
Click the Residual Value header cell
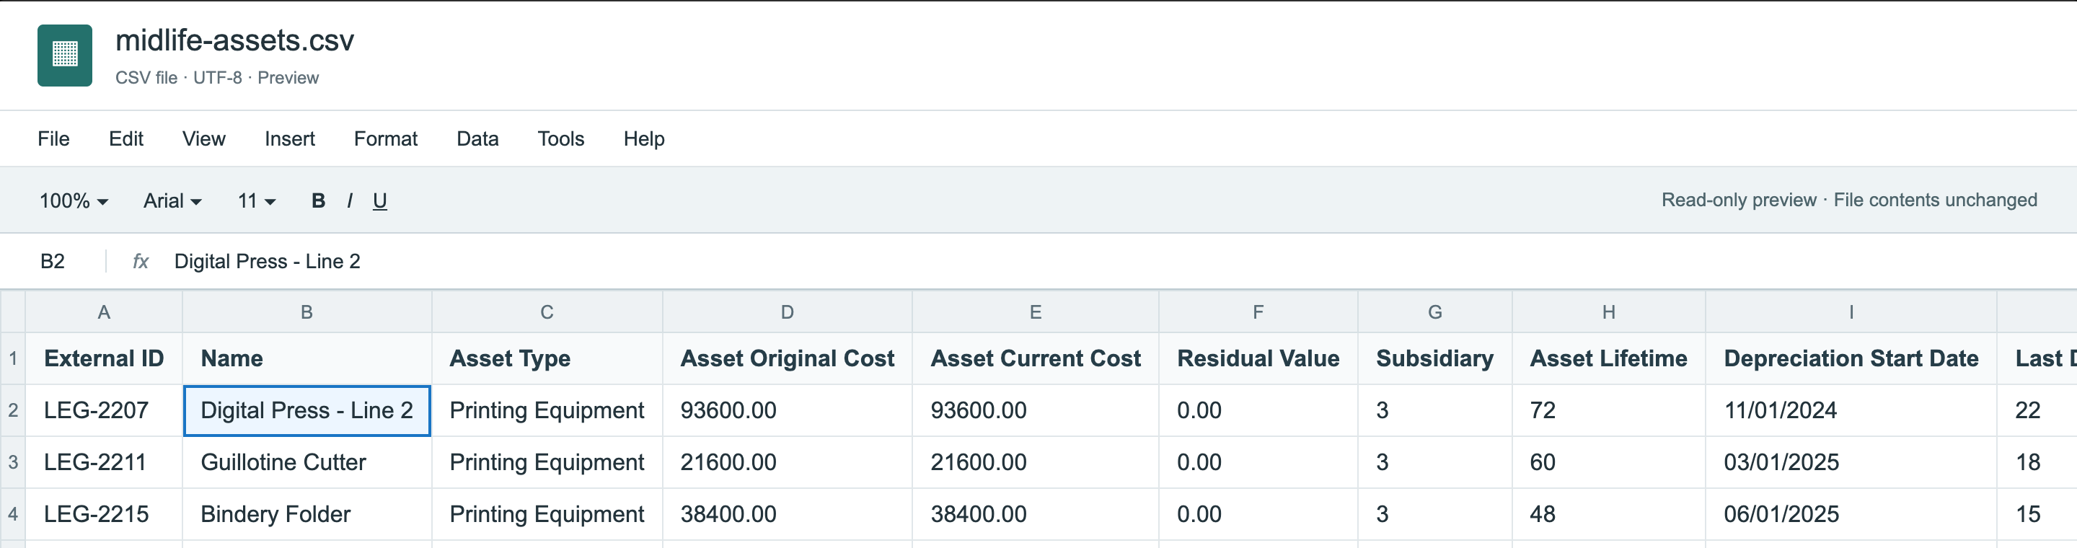click(x=1258, y=358)
